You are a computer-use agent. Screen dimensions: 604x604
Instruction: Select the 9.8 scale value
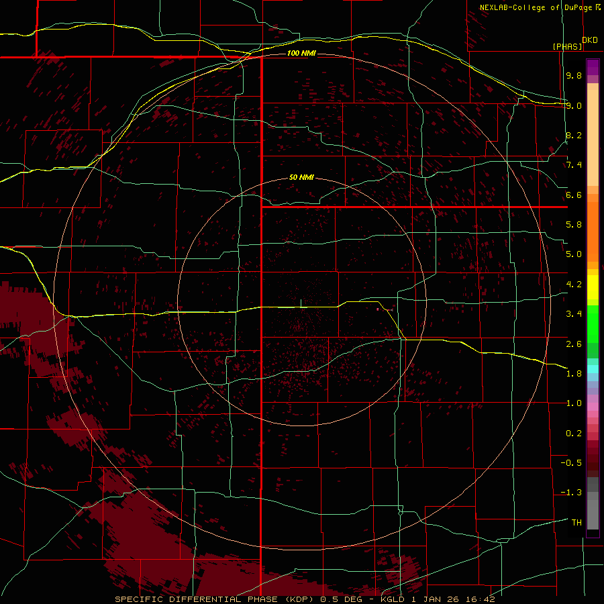pyautogui.click(x=574, y=75)
